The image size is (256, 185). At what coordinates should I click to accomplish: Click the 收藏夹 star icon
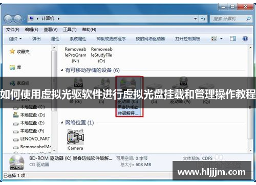click(x=12, y=51)
